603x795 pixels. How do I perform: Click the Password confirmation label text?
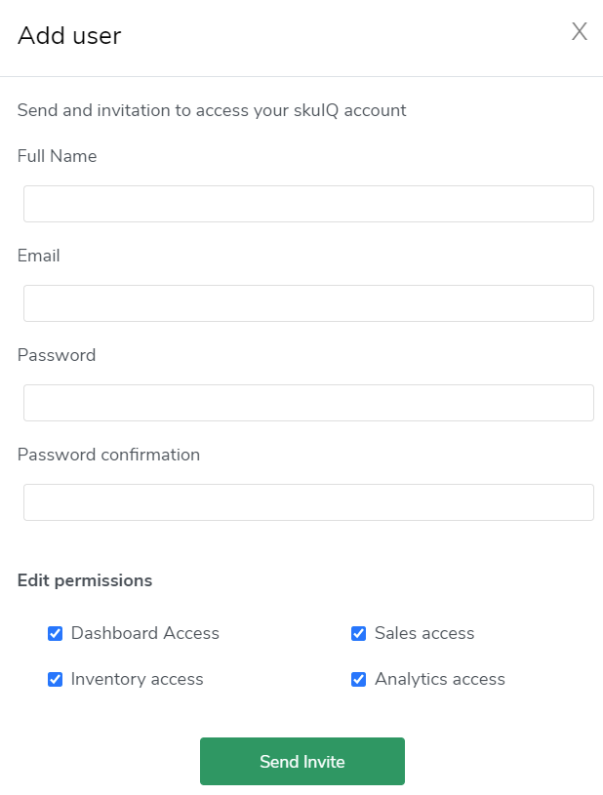click(x=108, y=455)
